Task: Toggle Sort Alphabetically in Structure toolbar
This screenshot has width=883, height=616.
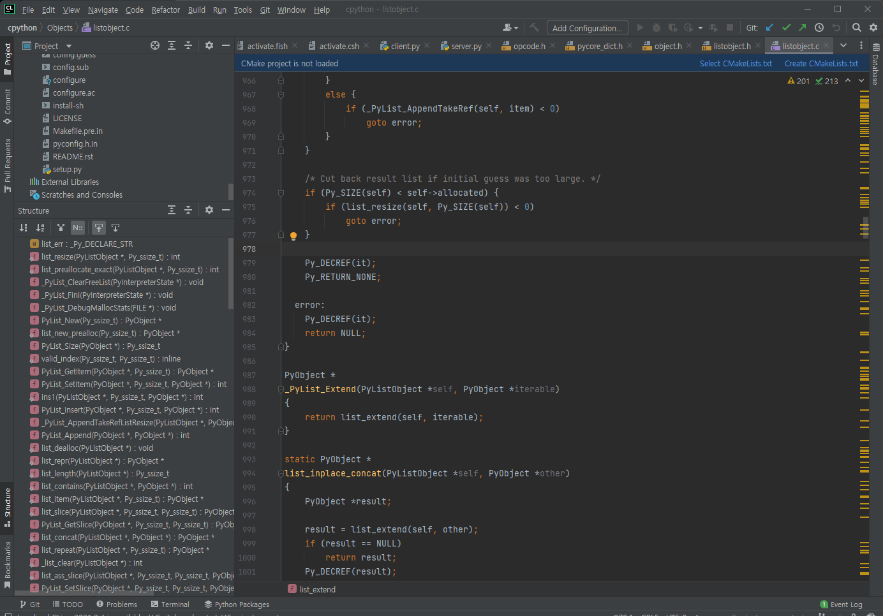Action: [40, 228]
